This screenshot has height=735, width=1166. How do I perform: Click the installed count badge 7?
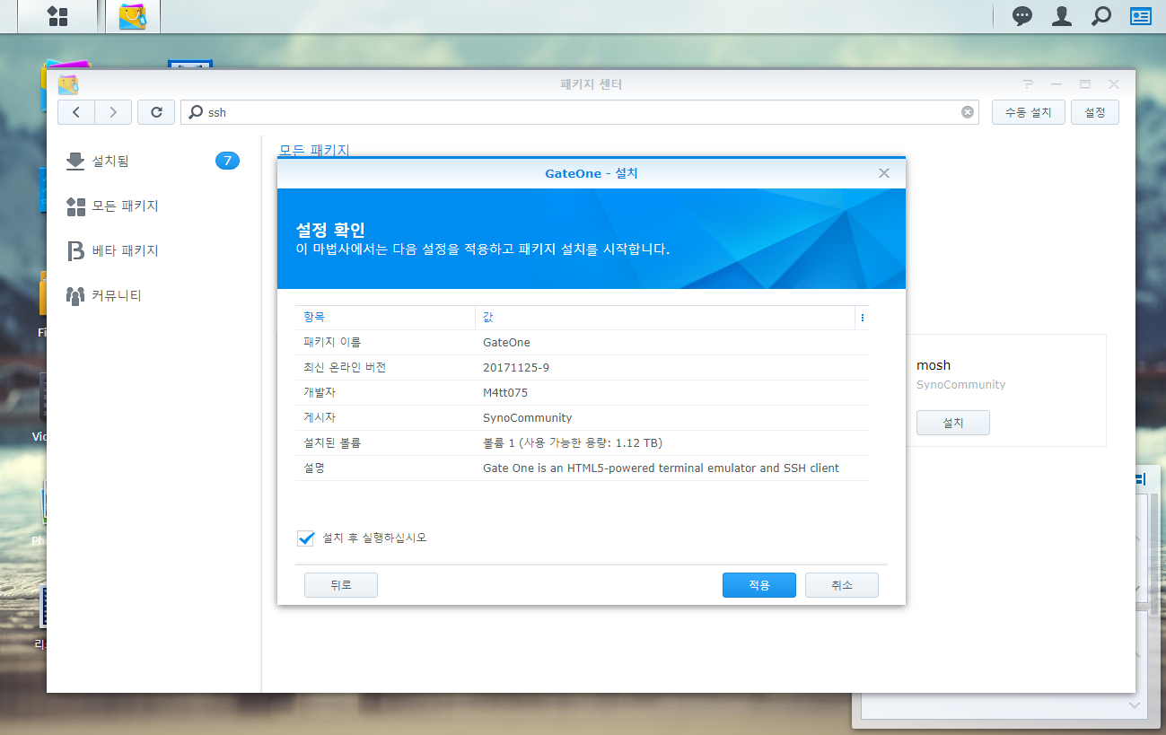coord(227,161)
